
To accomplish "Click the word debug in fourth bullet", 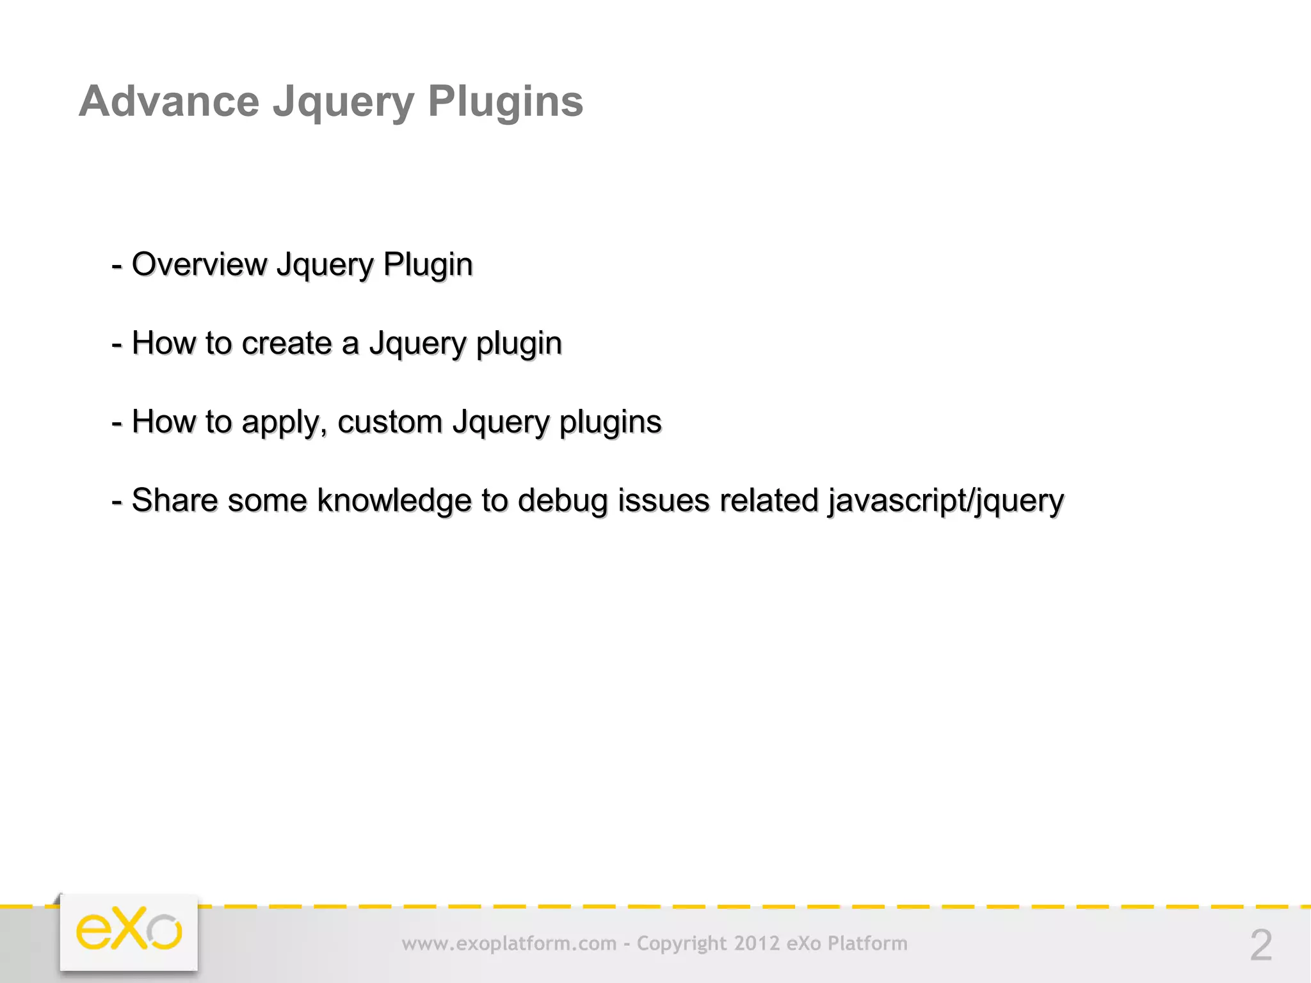I will 563,500.
